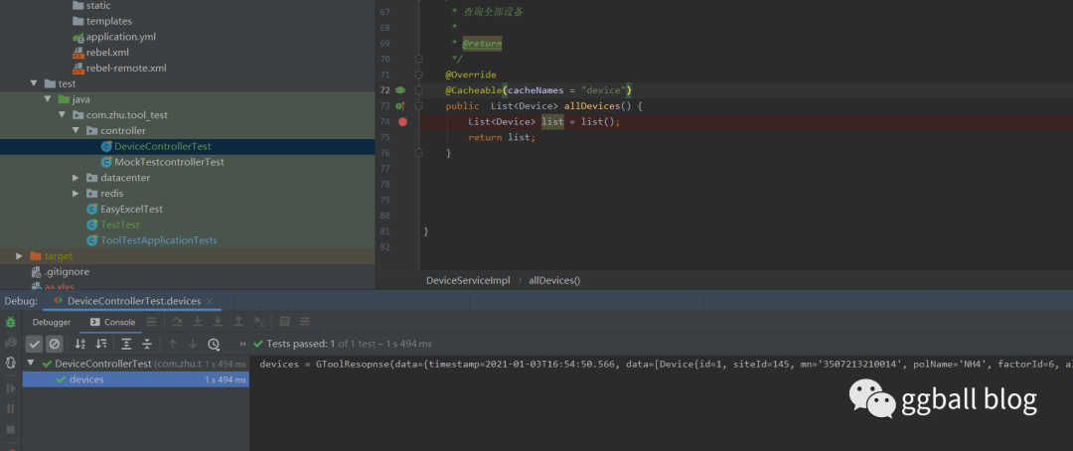The width and height of the screenshot is (1073, 451).
Task: Collapse the controller package node
Action: coord(76,131)
